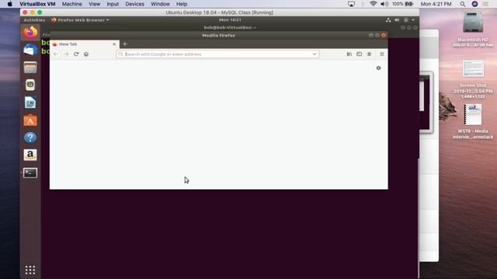Click the macOS clock Mon 4:21 PM

point(436,4)
